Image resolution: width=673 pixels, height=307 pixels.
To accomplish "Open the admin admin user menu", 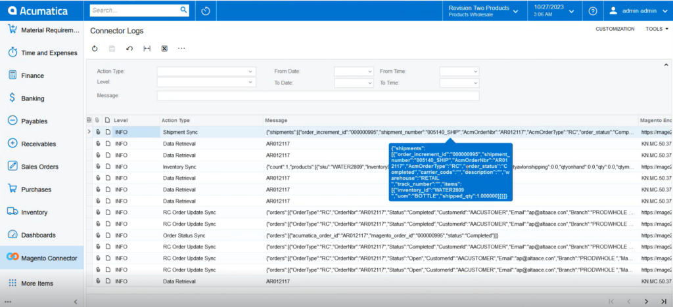I will pos(639,11).
